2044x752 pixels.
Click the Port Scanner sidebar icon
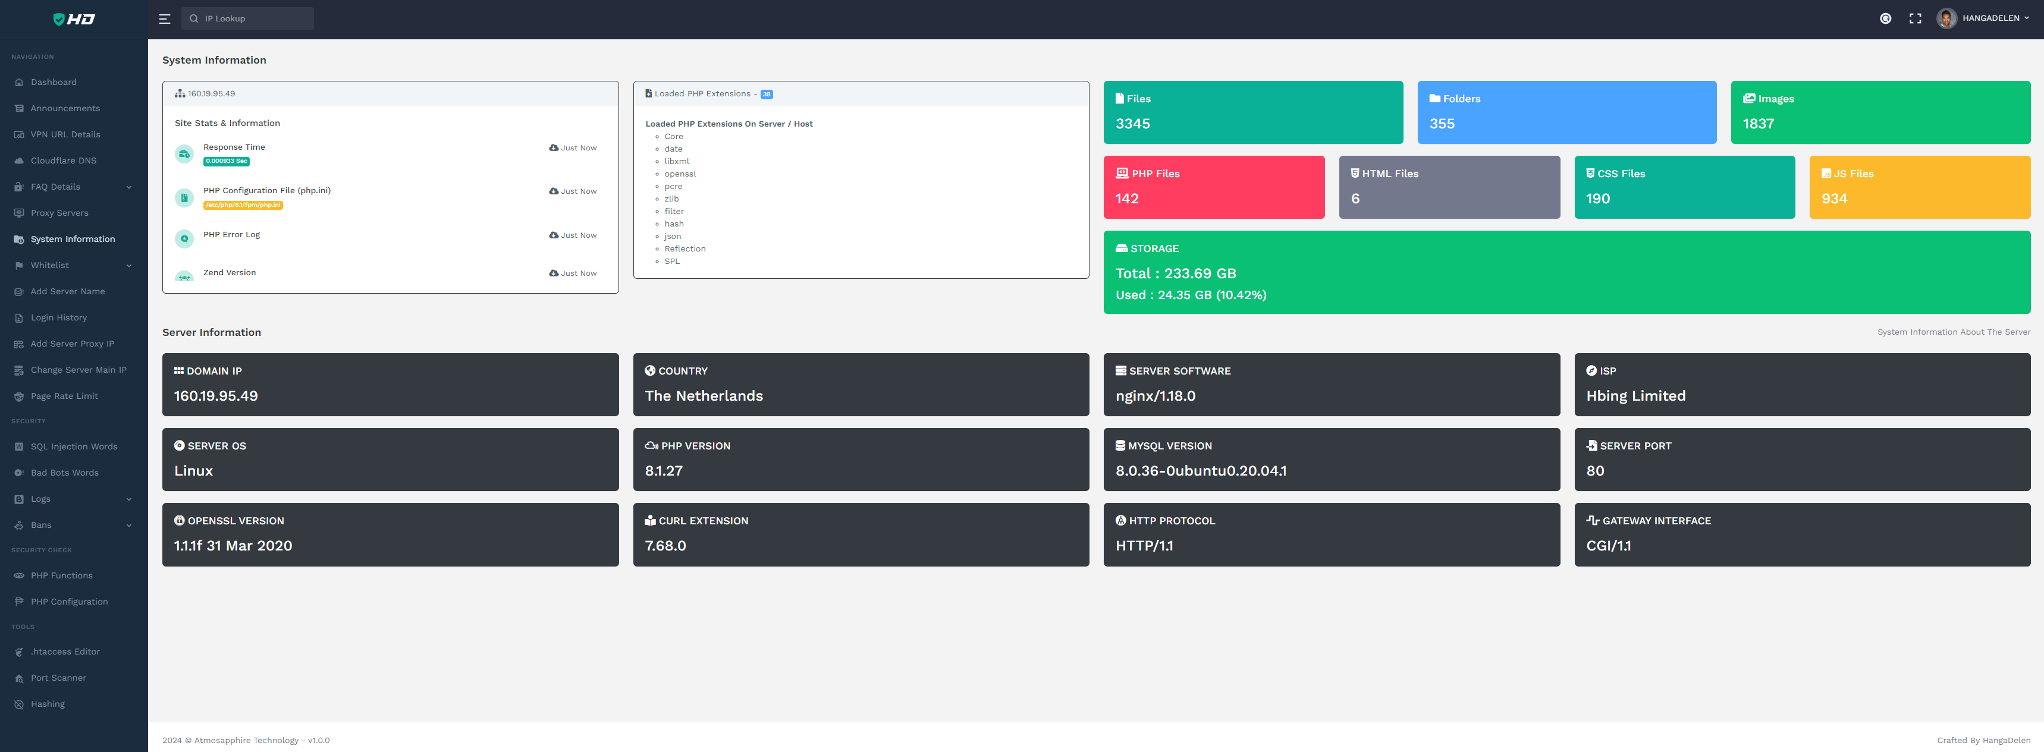tap(19, 678)
